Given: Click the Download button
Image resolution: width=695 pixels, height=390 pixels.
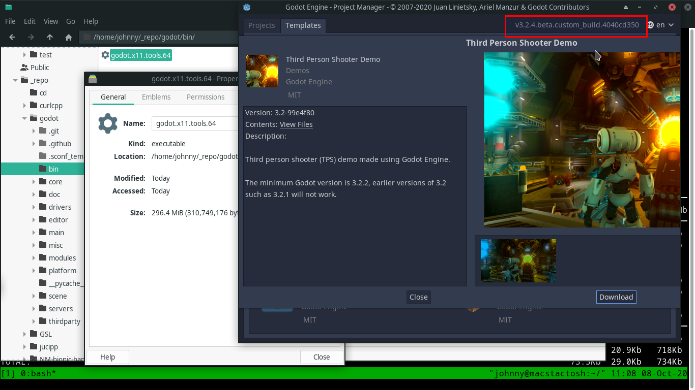Looking at the screenshot, I should pyautogui.click(x=616, y=297).
